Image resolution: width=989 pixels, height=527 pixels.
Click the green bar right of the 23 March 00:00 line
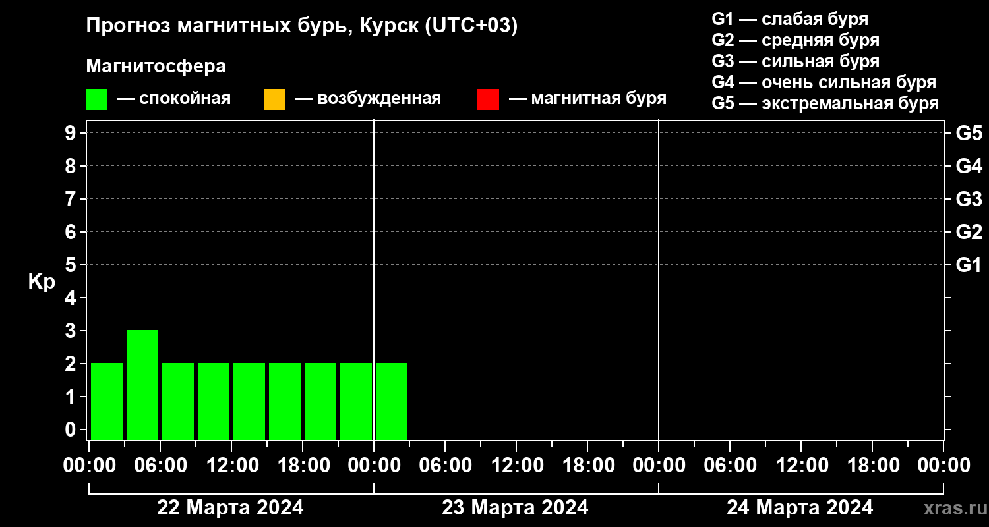coord(392,401)
